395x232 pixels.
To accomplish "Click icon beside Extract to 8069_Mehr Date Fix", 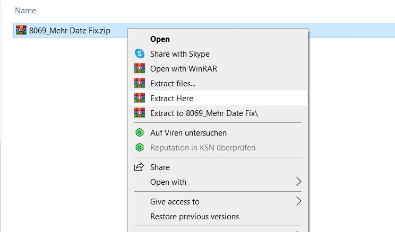I will 140,113.
